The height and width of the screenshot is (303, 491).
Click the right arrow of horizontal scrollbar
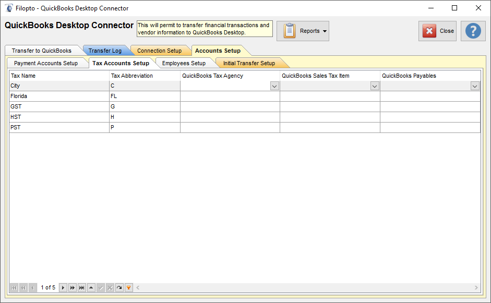(x=476, y=287)
